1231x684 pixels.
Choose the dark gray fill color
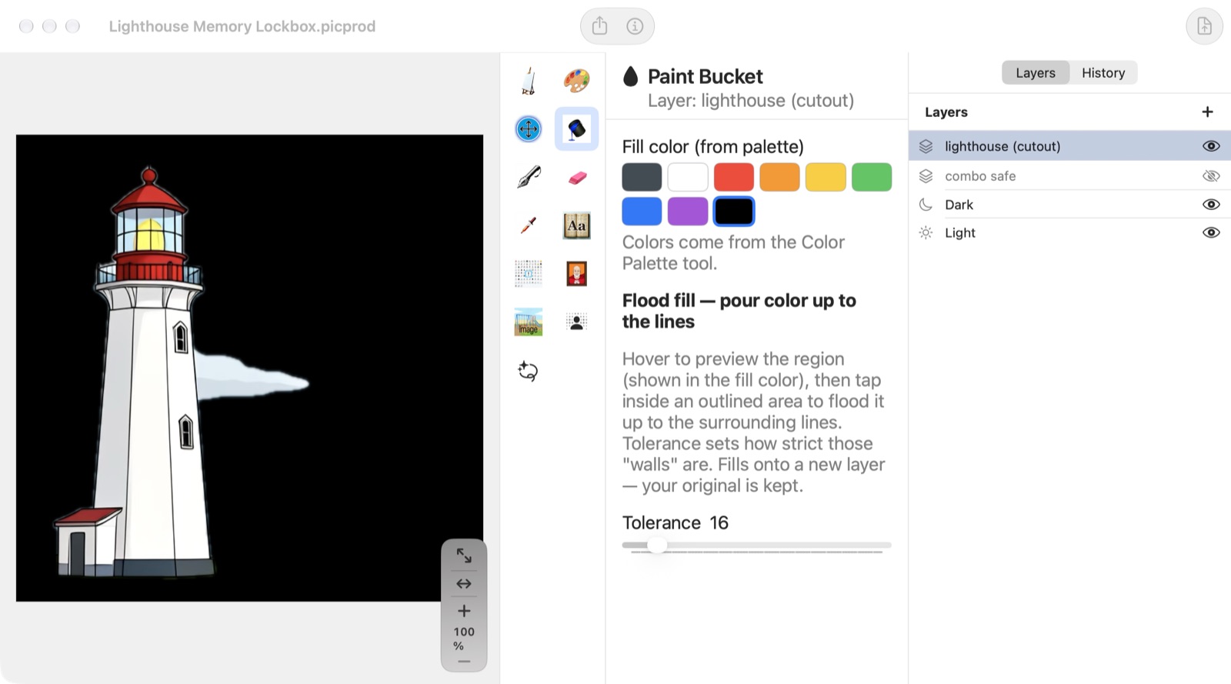tap(642, 177)
